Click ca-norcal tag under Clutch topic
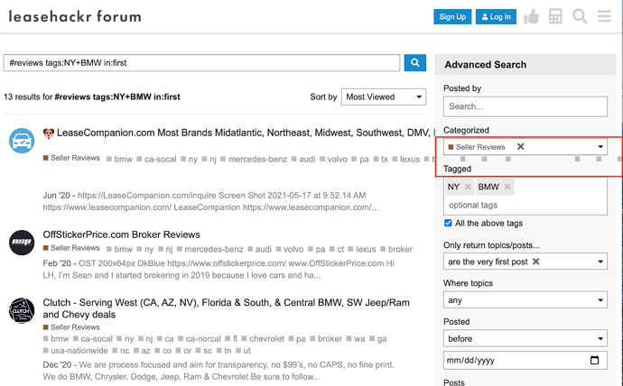Image resolution: width=623 pixels, height=386 pixels. 199,339
